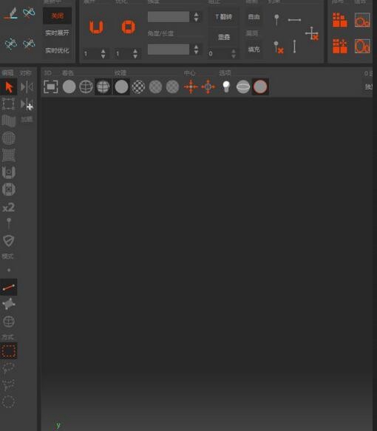This screenshot has width=377, height=431.
Task: Open the 对称 symmetry tab
Action: [25, 73]
